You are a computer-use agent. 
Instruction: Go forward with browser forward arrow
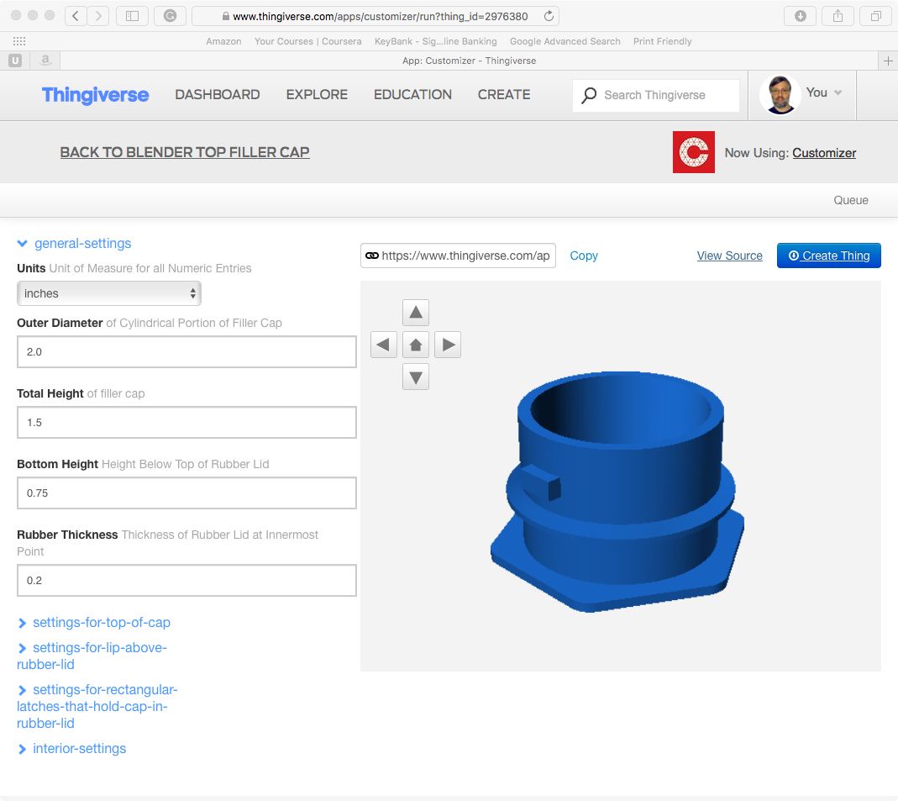[98, 16]
